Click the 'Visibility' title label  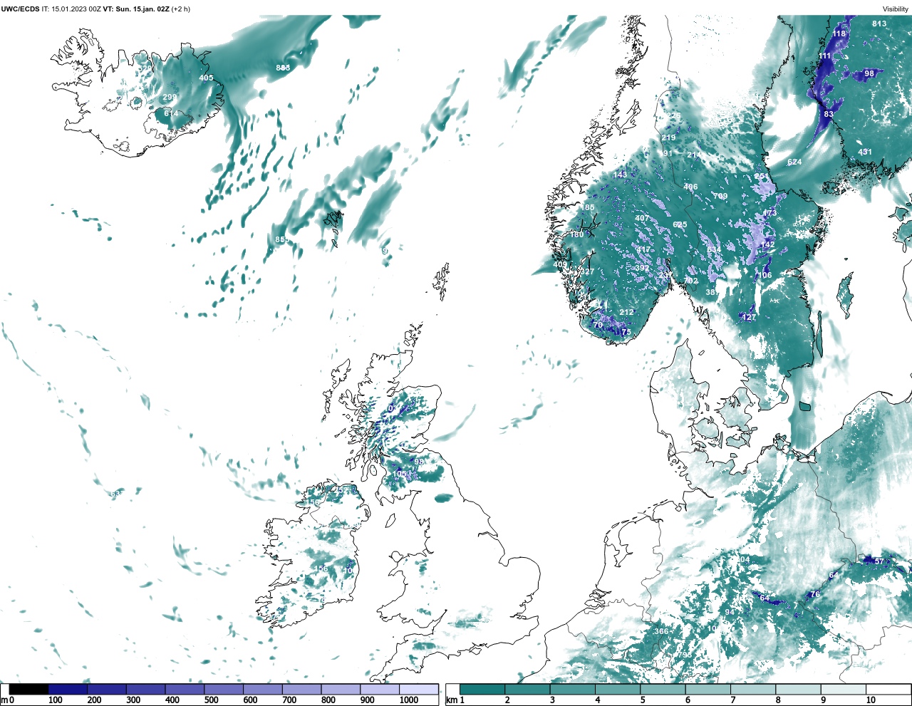pos(896,9)
